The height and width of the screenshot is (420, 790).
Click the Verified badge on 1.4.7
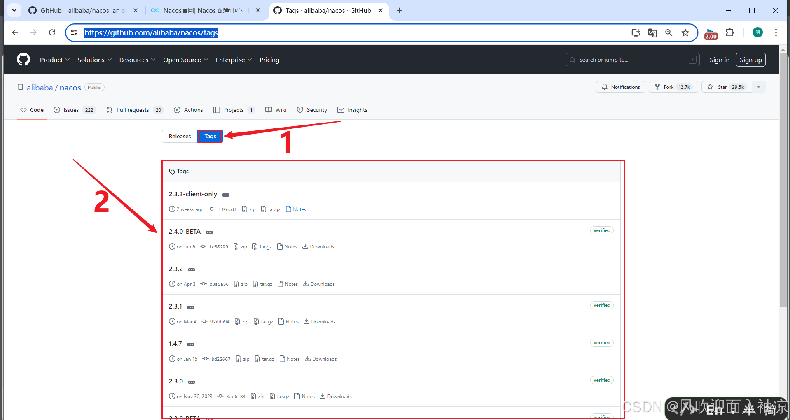click(x=602, y=343)
